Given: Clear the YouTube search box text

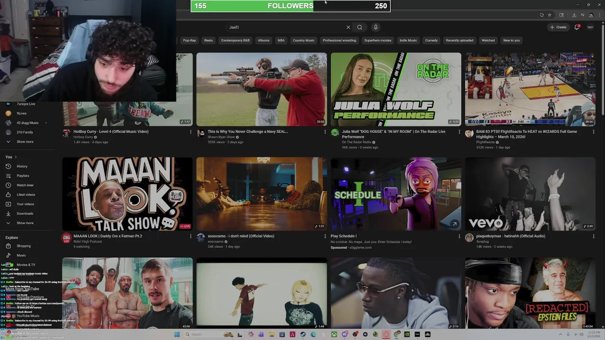Looking at the screenshot, I should [x=348, y=27].
